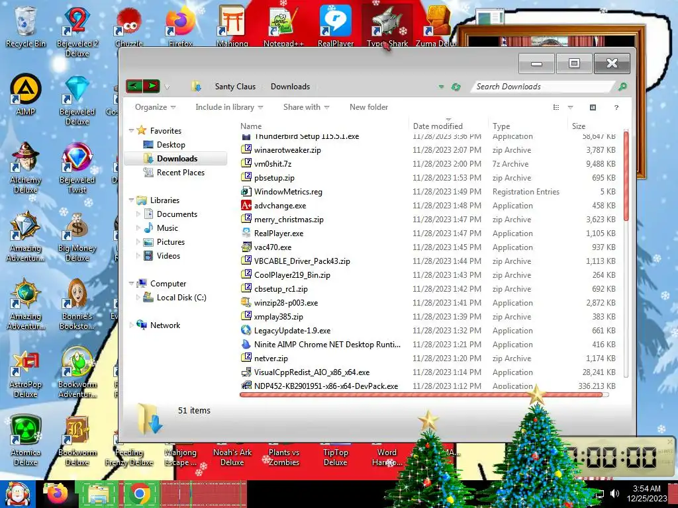Launch Chuzzle desktop shortcut
Image resolution: width=678 pixels, height=508 pixels.
pyautogui.click(x=129, y=26)
